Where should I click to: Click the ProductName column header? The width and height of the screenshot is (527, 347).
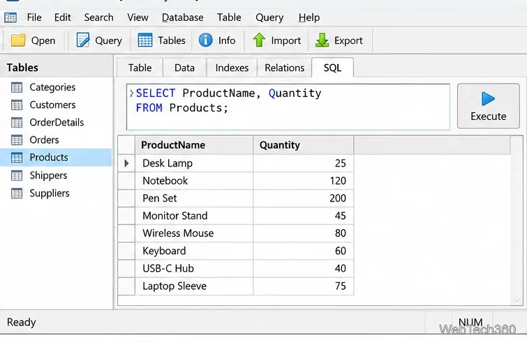[194, 145]
